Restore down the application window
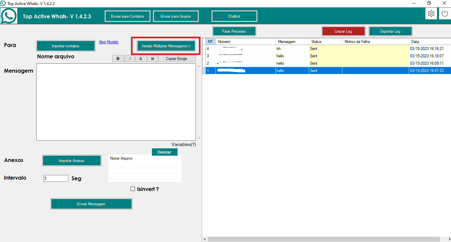The height and width of the screenshot is (242, 451). click(429, 3)
